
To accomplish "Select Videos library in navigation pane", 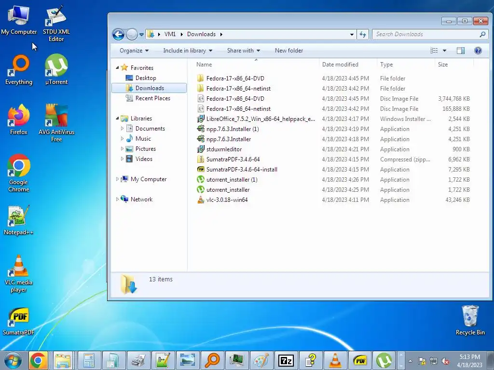I will pyautogui.click(x=144, y=159).
